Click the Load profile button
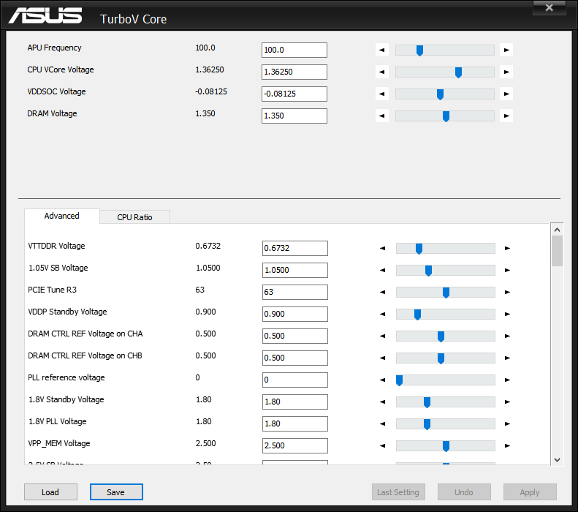 coord(50,492)
